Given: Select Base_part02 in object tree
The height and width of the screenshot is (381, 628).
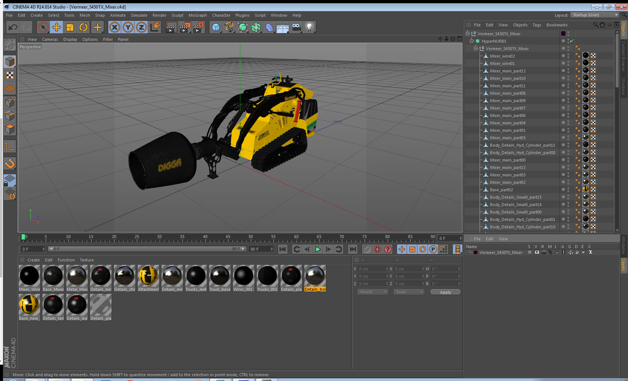Looking at the screenshot, I should (x=501, y=189).
